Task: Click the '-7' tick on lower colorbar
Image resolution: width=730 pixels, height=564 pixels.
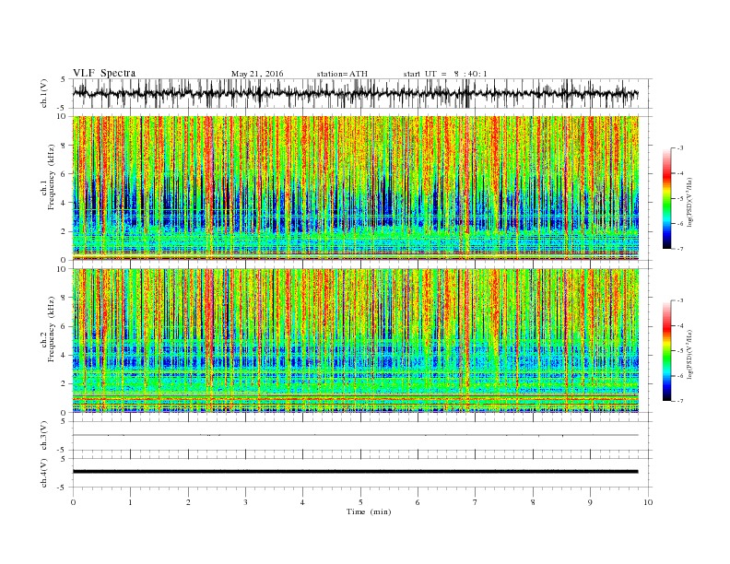Action: click(x=679, y=401)
